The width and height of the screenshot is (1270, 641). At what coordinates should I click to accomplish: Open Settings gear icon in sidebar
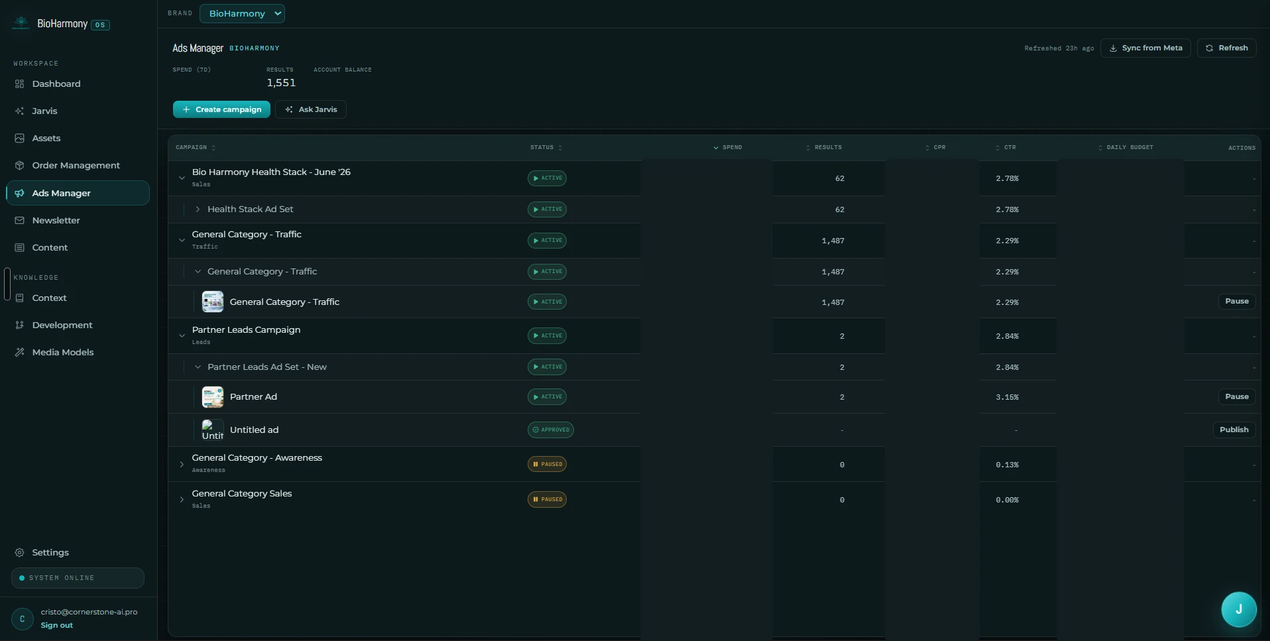pos(19,553)
